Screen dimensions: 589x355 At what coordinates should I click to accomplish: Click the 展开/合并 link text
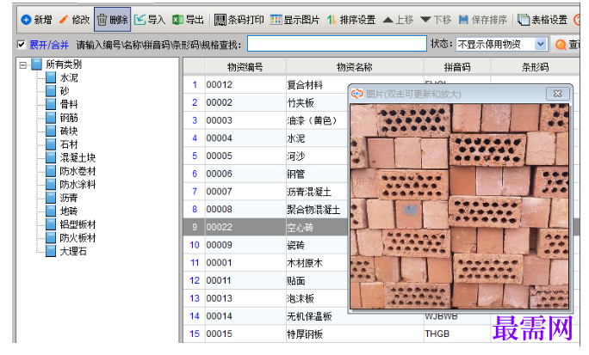coord(49,45)
